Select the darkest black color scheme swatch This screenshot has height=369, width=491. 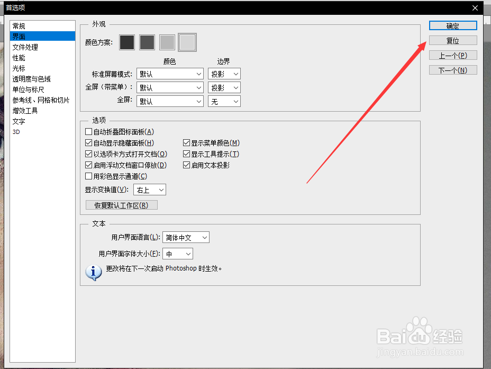(127, 42)
